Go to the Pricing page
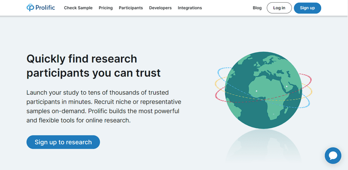Viewport: 348px width, 170px height. point(105,8)
